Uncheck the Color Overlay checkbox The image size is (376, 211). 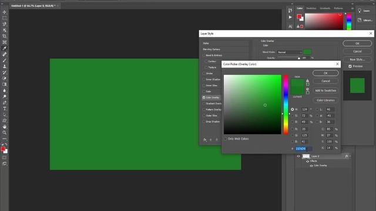click(x=204, y=98)
